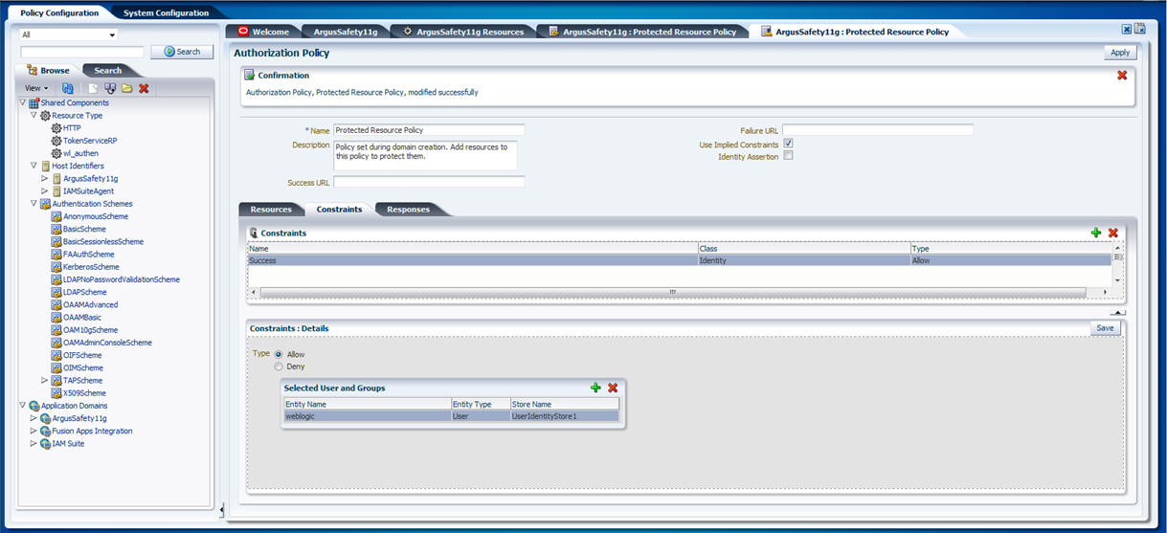Collapse the left navigation panel splitter
The height and width of the screenshot is (533, 1167).
click(x=221, y=512)
